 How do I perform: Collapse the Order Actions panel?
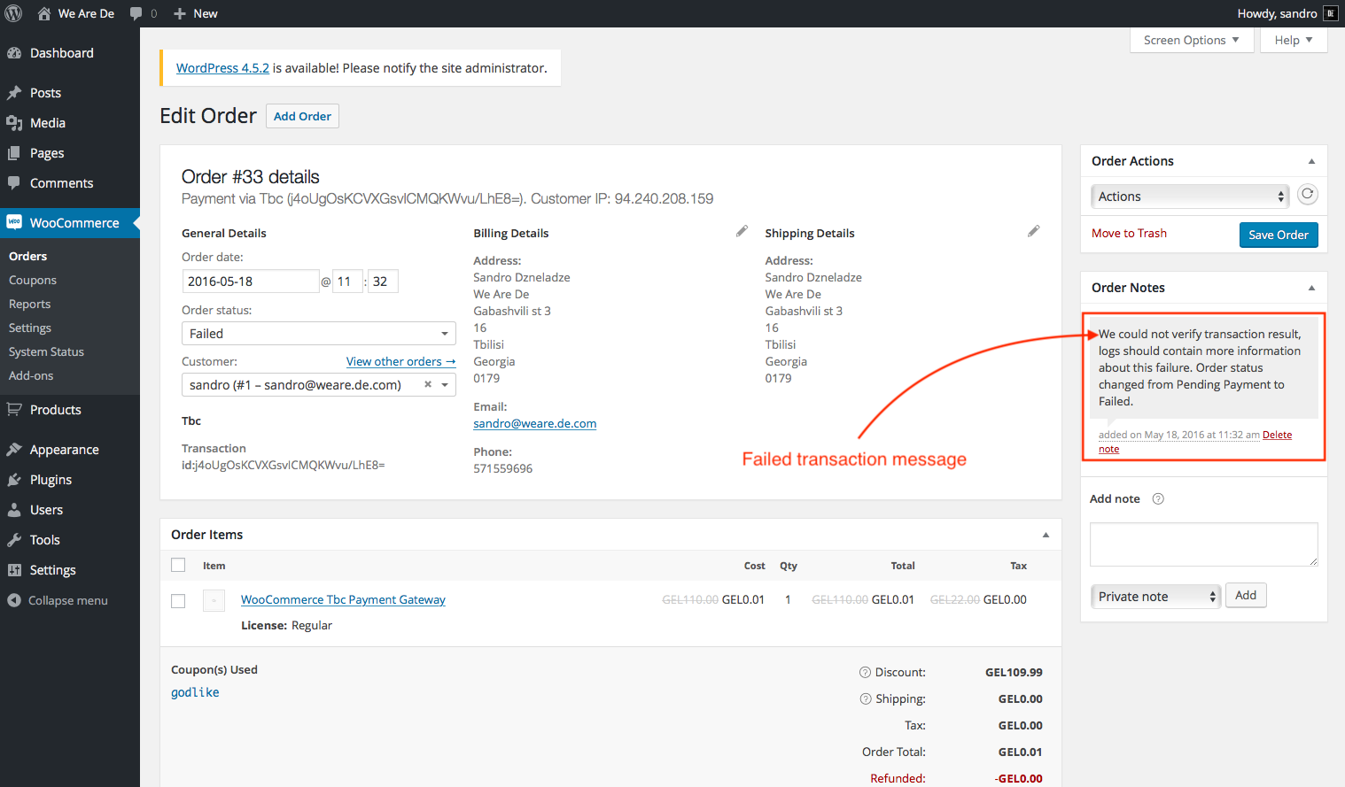point(1311,161)
